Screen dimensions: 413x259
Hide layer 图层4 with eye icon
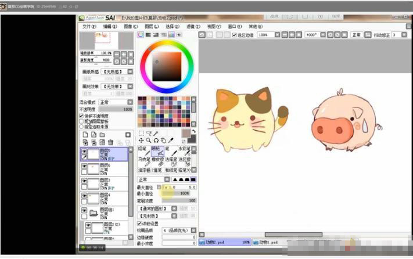coord(84,196)
